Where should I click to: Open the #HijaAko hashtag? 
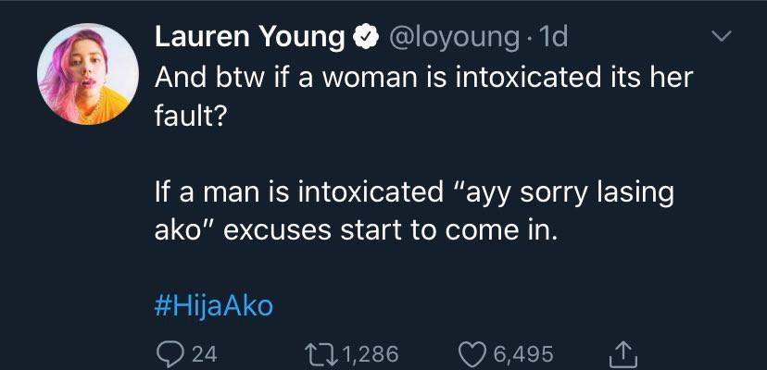tap(213, 305)
